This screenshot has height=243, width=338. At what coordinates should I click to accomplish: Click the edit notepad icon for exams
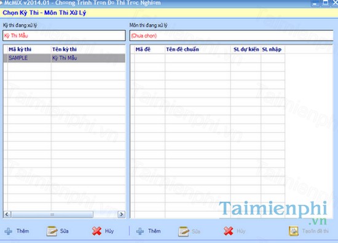pos(52,231)
